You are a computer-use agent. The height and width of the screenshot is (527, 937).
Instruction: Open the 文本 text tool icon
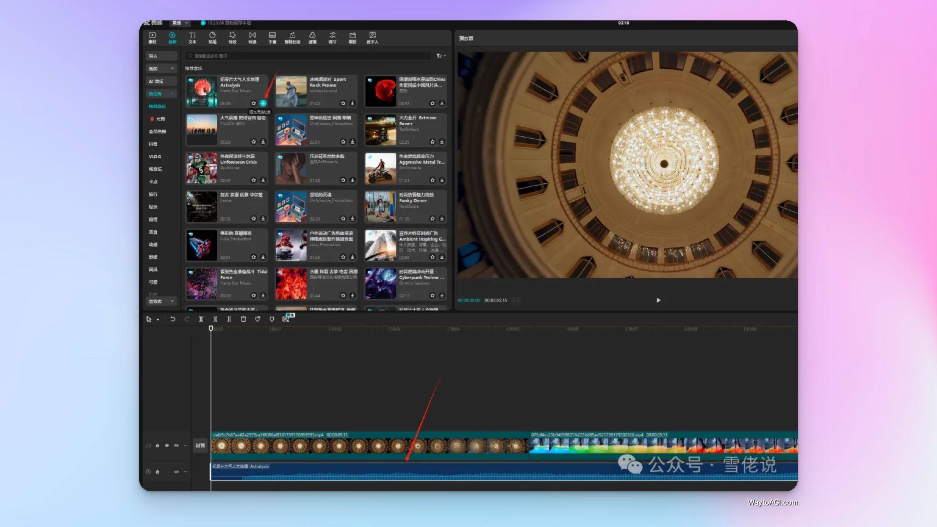192,38
